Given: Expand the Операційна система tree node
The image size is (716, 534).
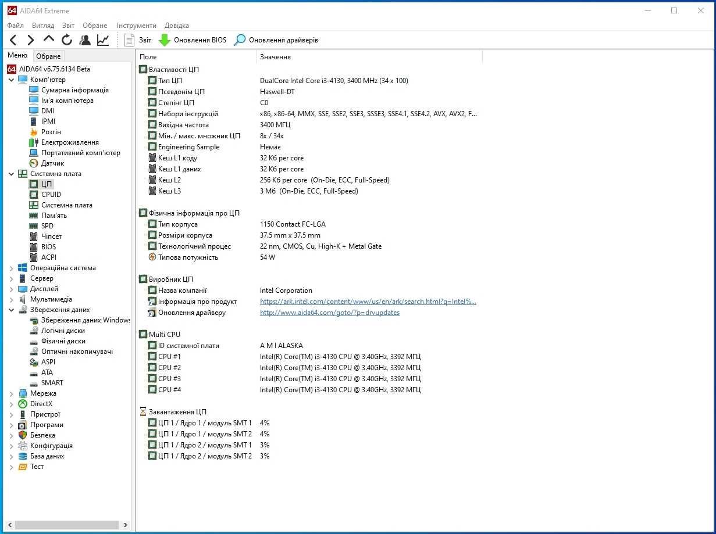Looking at the screenshot, I should coord(11,268).
